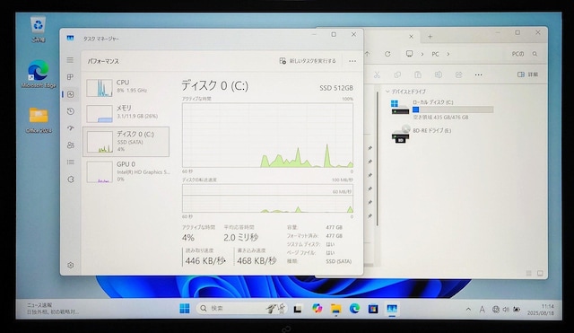
Task: Switch Explorer to large icons view
Action: coord(540,273)
